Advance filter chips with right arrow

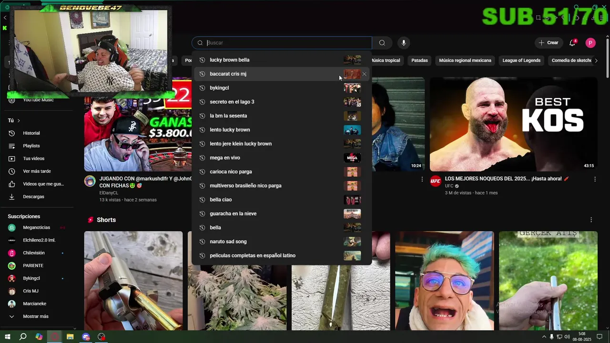596,61
